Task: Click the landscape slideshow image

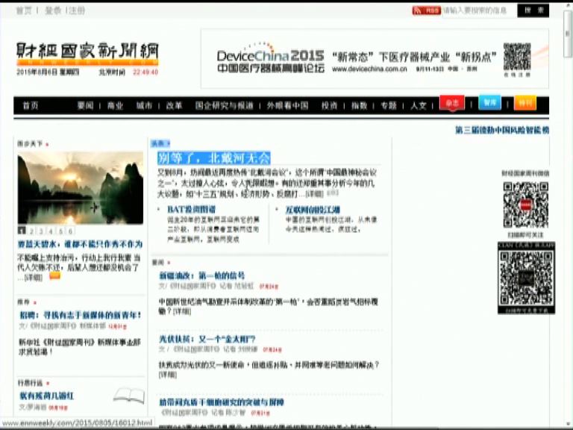Action: 80,188
